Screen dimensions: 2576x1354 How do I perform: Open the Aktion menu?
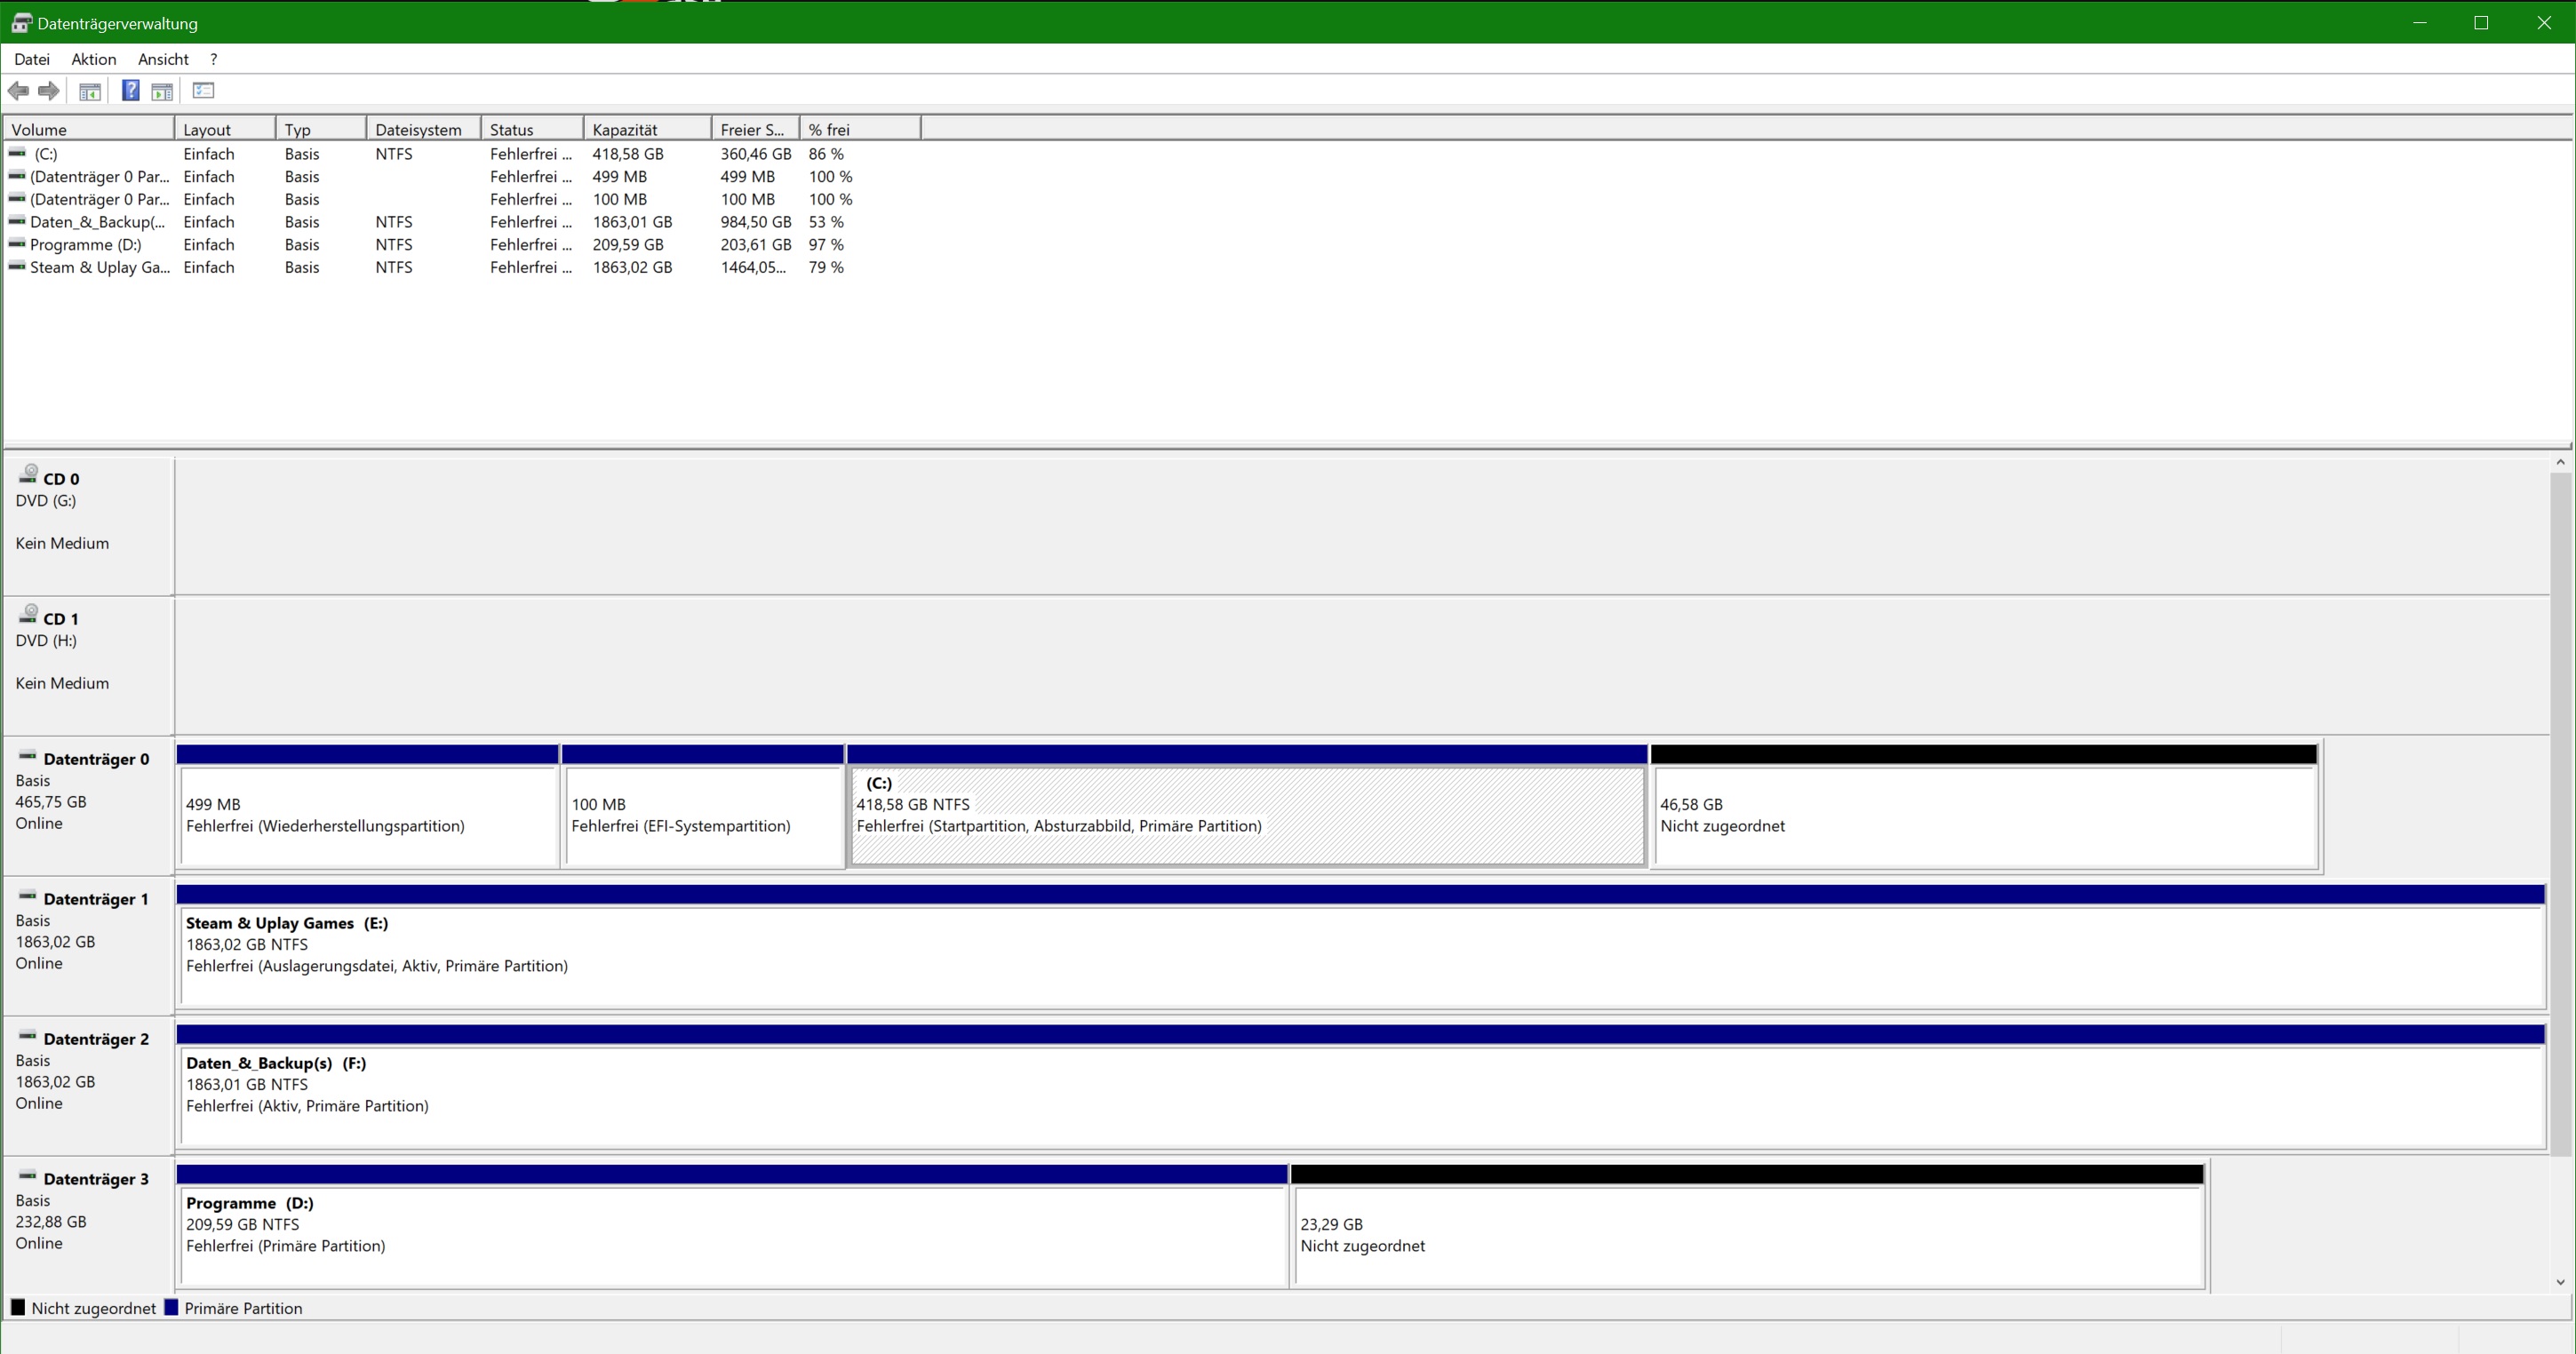(x=93, y=59)
